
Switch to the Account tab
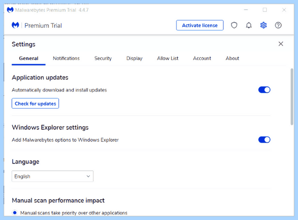pyautogui.click(x=202, y=58)
